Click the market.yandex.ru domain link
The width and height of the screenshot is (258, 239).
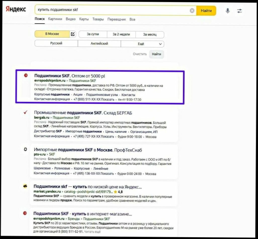point(47,191)
